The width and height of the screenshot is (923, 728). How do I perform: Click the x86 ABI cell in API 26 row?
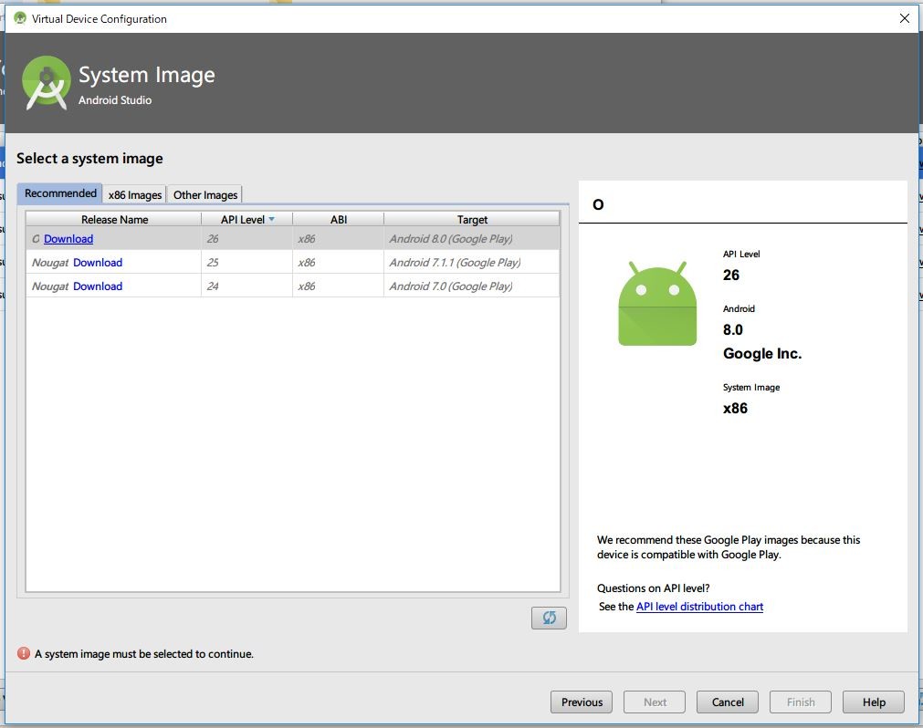(x=338, y=239)
